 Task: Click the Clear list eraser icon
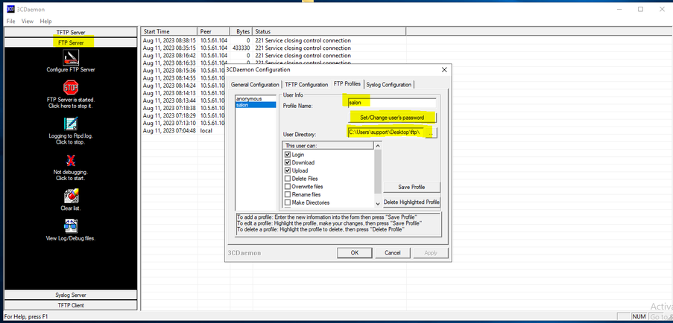tap(71, 196)
